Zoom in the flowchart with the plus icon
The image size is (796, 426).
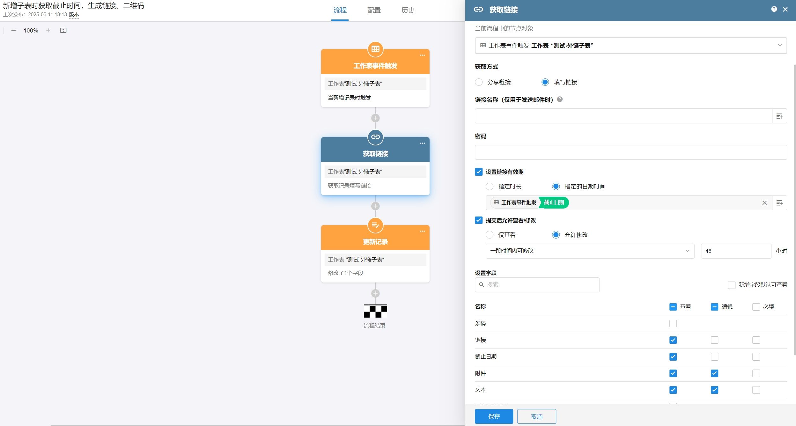click(x=48, y=30)
